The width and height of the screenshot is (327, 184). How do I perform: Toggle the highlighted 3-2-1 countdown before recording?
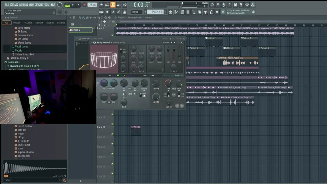pos(113,5)
